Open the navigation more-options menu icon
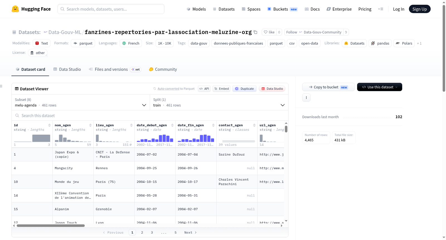This screenshot has height=240, width=446. [x=380, y=9]
